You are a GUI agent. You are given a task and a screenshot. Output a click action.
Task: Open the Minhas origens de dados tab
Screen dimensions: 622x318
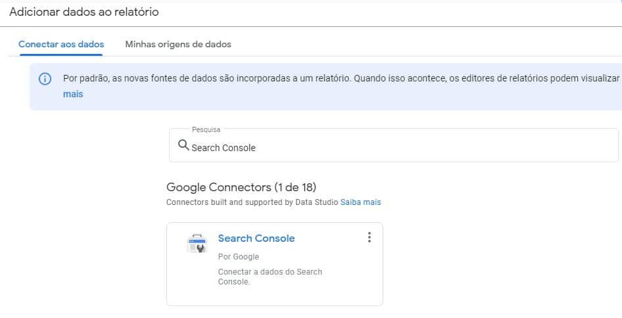[x=178, y=45]
